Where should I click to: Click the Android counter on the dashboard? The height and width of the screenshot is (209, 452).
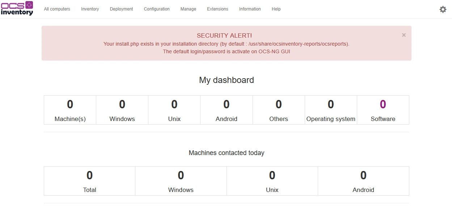[226, 110]
